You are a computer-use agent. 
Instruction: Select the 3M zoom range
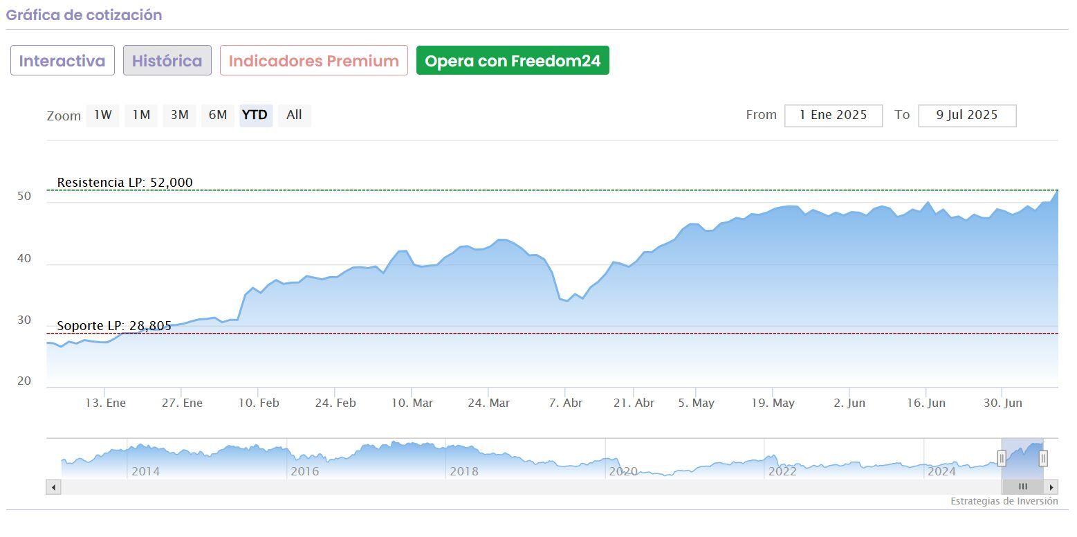[x=179, y=116]
